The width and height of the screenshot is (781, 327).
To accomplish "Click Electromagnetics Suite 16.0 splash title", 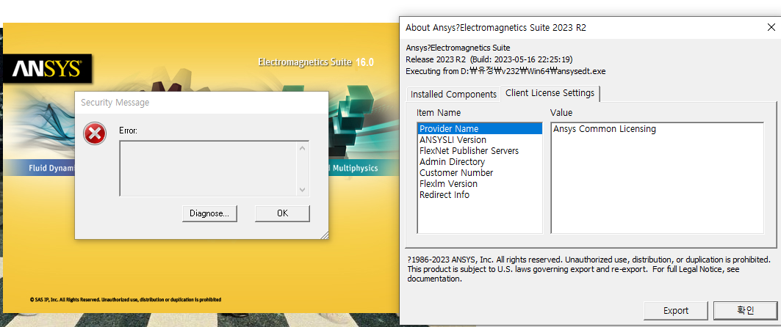I will pyautogui.click(x=316, y=62).
